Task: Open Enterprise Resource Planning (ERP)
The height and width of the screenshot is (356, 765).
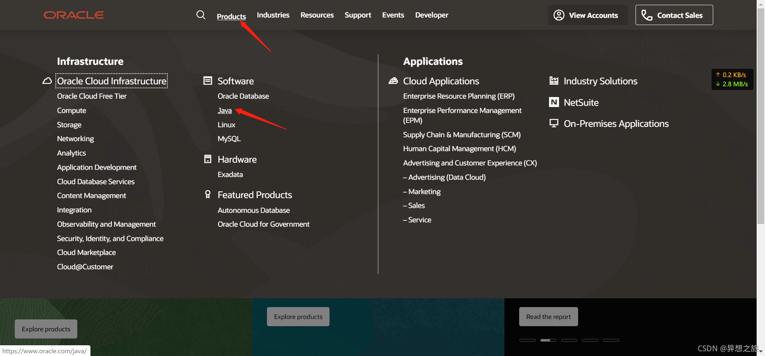Action: point(459,96)
